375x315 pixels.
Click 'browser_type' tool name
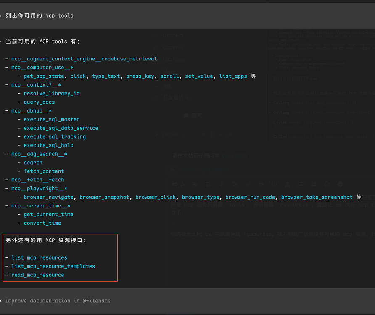(201, 197)
